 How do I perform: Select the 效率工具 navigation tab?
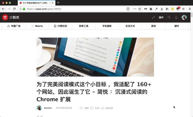pyautogui.click(x=84, y=26)
